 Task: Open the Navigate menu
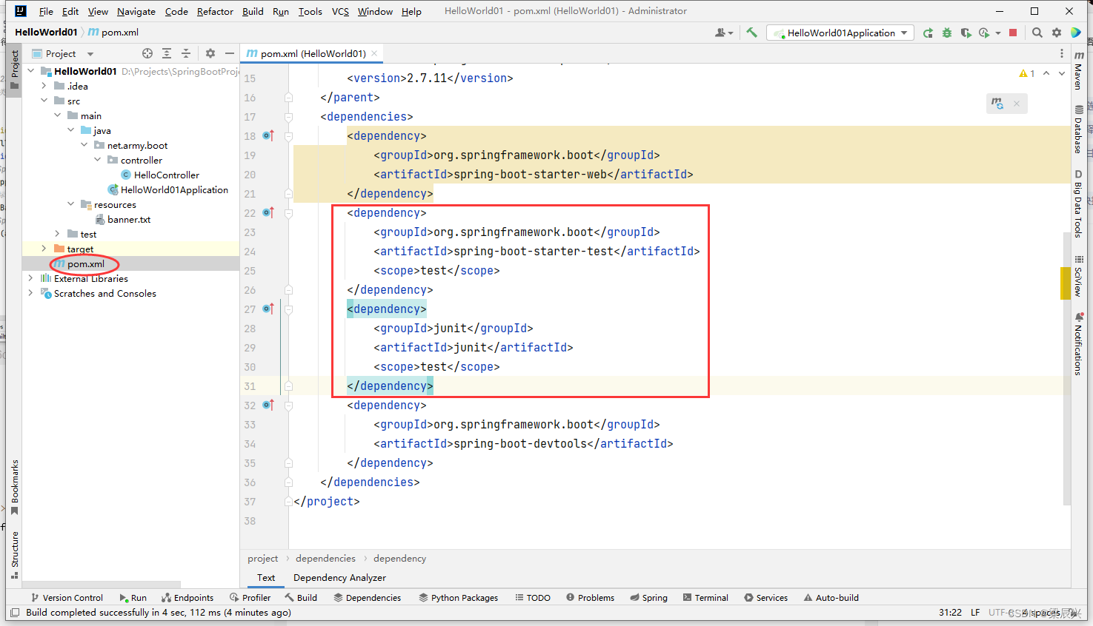point(136,11)
